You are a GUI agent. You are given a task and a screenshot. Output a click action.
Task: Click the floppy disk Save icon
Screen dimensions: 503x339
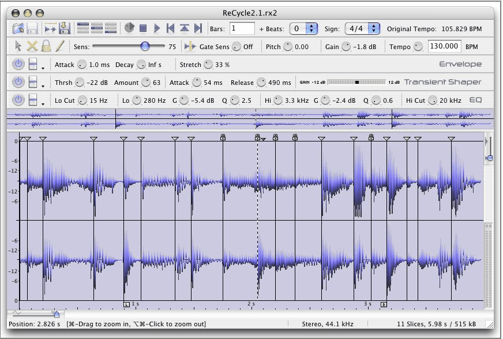(x=32, y=28)
